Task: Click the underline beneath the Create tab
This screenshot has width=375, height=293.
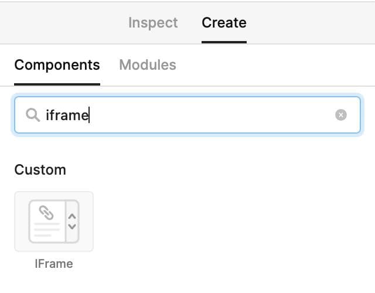Action: pos(224,42)
